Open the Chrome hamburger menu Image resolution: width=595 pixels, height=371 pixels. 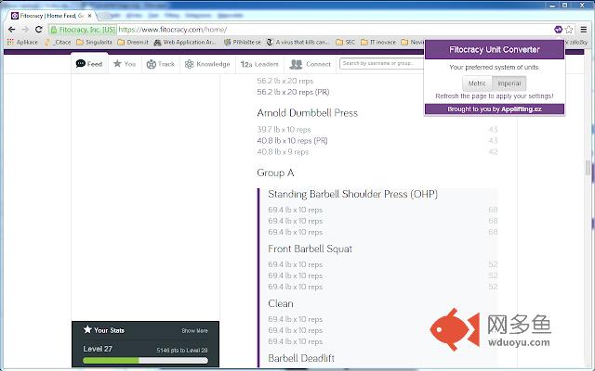click(584, 30)
